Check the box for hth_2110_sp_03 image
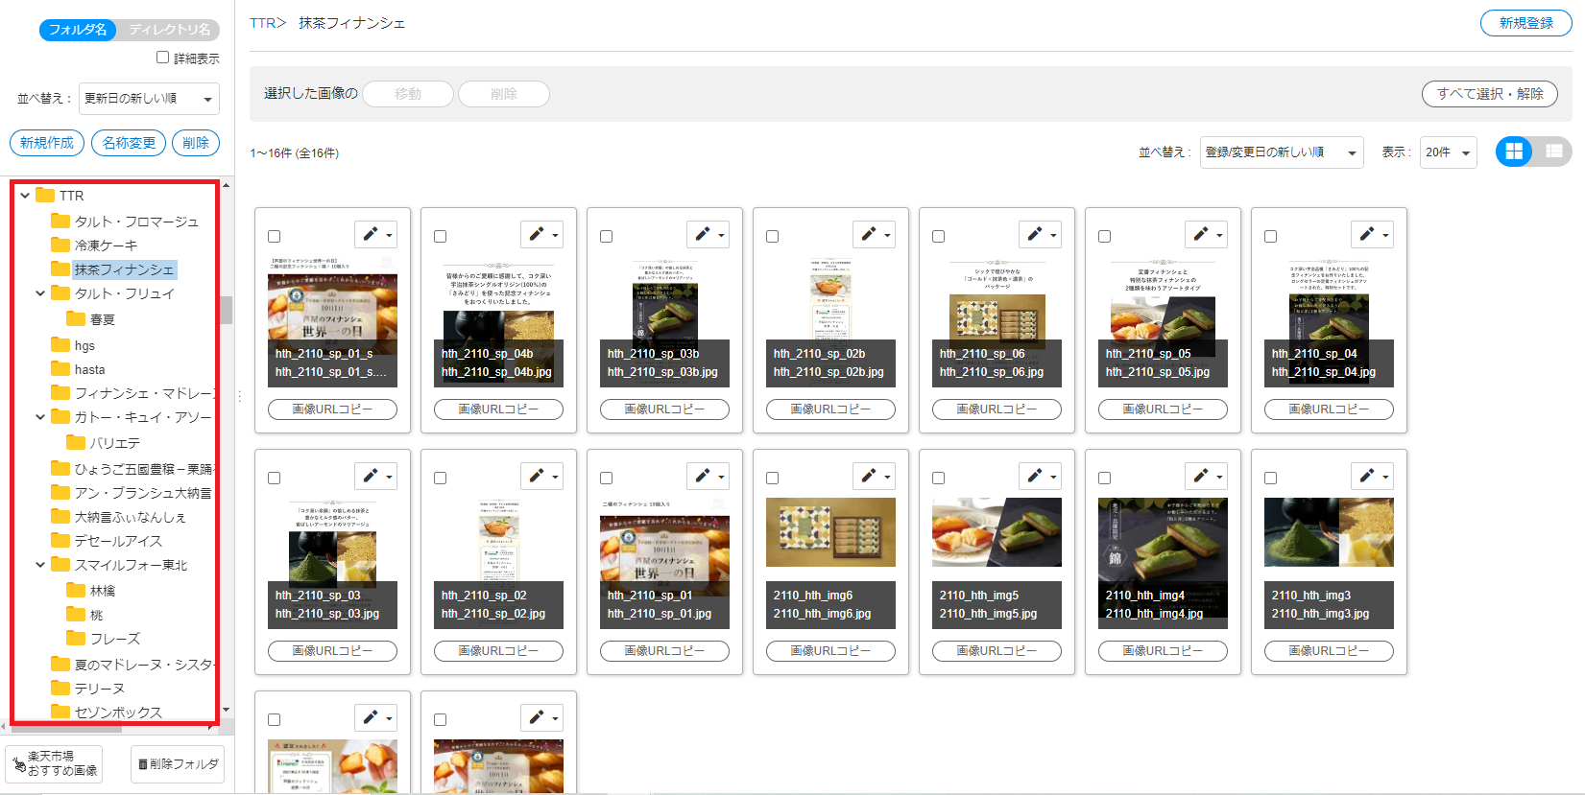This screenshot has height=795, width=1585. (275, 478)
